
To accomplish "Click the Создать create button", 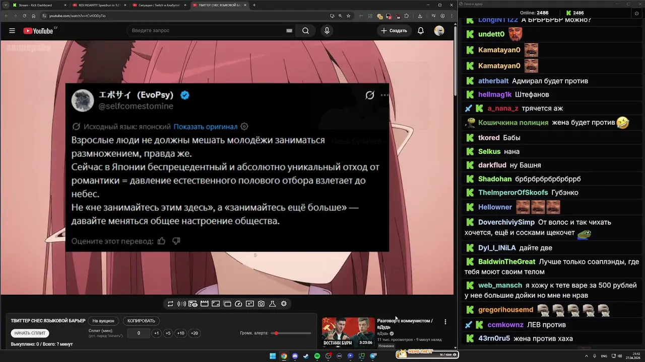I will [x=394, y=31].
